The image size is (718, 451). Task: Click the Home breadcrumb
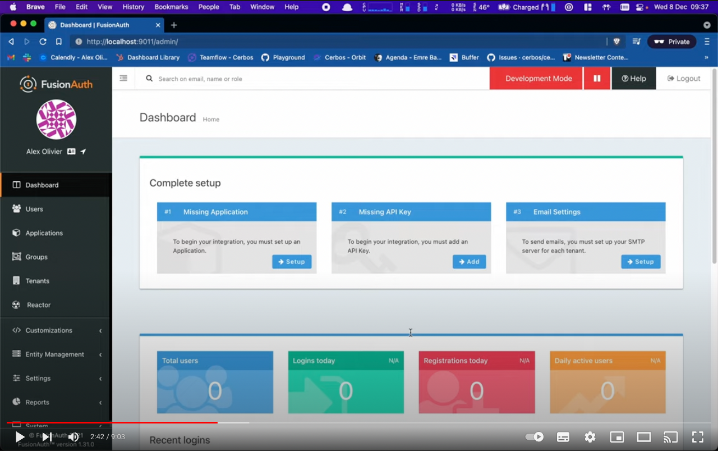(211, 120)
